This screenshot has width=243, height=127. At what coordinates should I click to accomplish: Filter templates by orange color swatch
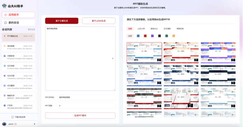(174, 36)
